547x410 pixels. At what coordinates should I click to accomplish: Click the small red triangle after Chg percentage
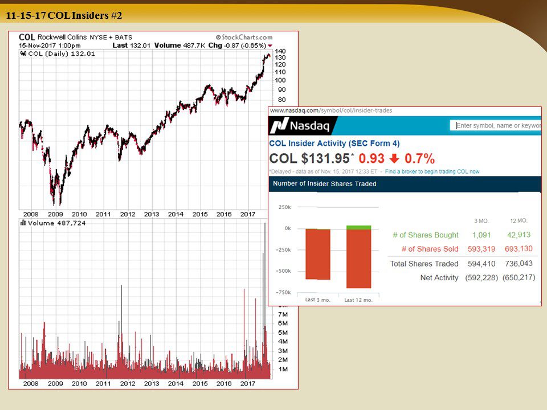270,46
